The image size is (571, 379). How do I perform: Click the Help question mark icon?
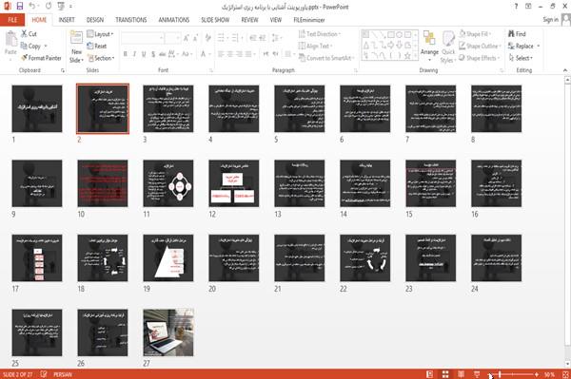(516, 7)
